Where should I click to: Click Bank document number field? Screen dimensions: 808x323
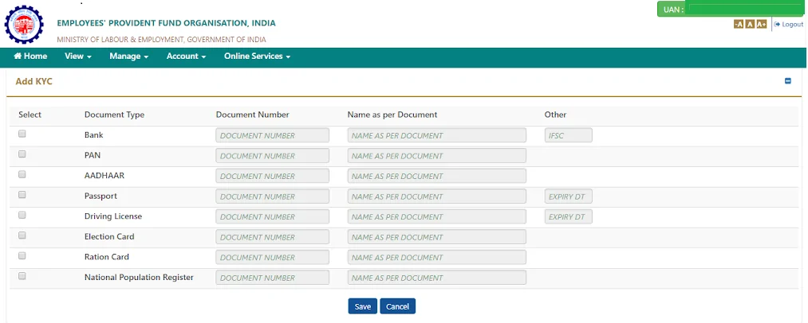(273, 135)
